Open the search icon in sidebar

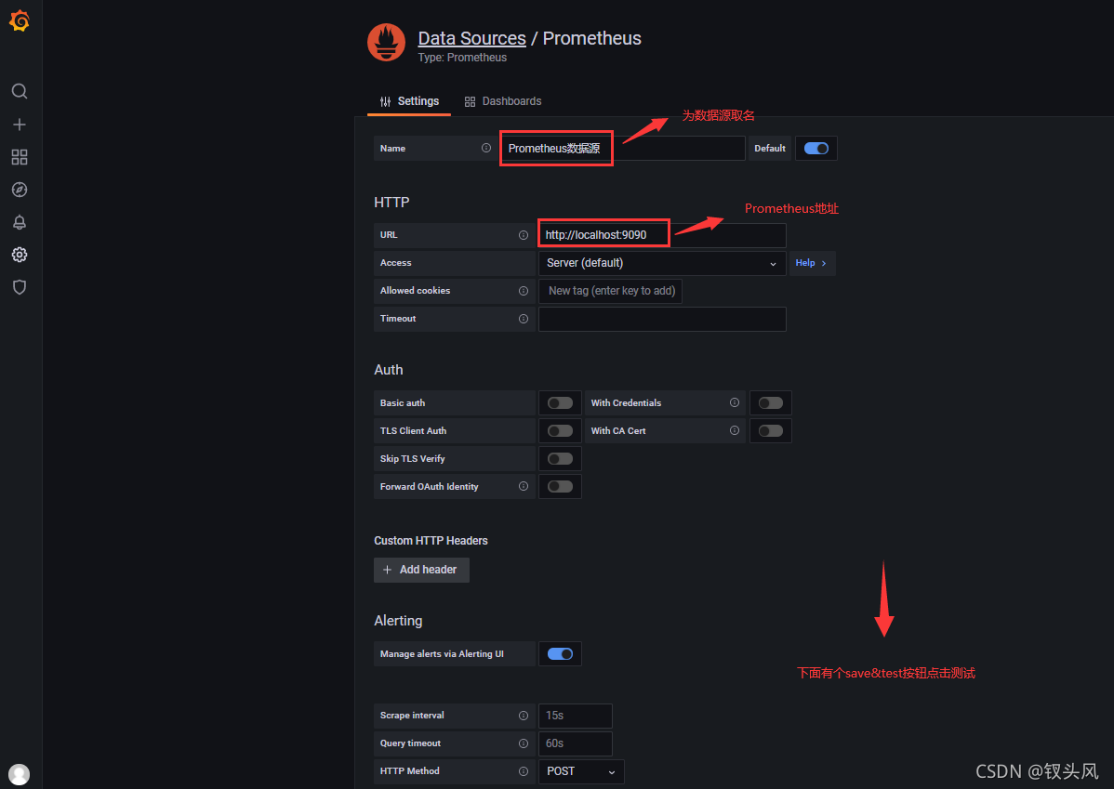[x=20, y=91]
